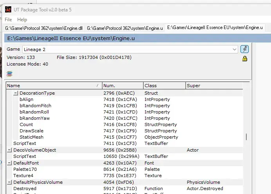
Task: Collapse the DecorationType tree node
Action: click(x=16, y=93)
